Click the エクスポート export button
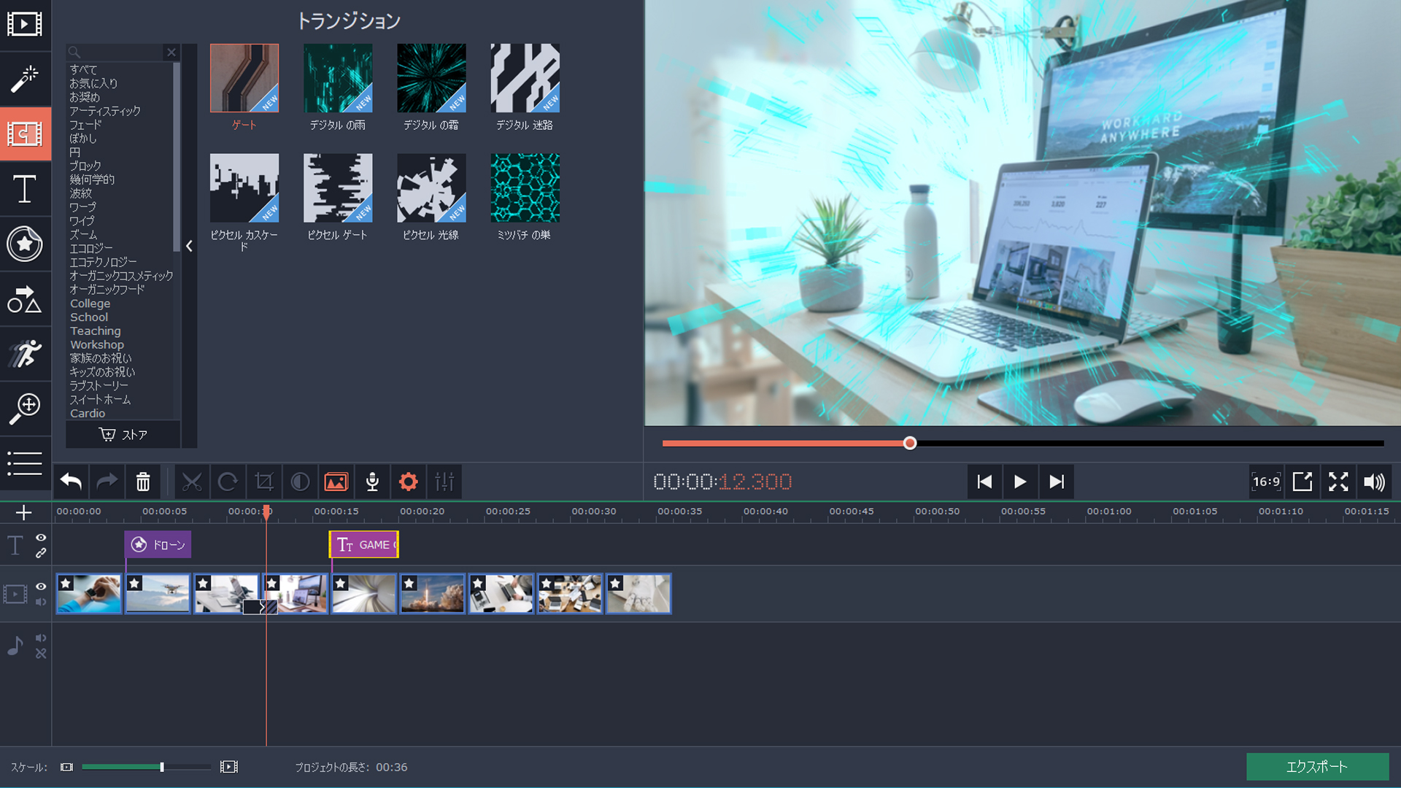 pyautogui.click(x=1316, y=767)
